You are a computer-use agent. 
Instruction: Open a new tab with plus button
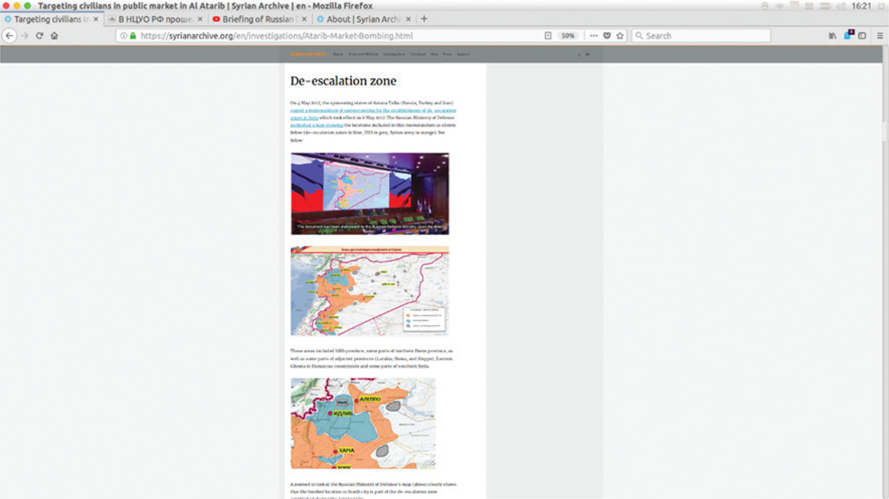(424, 19)
